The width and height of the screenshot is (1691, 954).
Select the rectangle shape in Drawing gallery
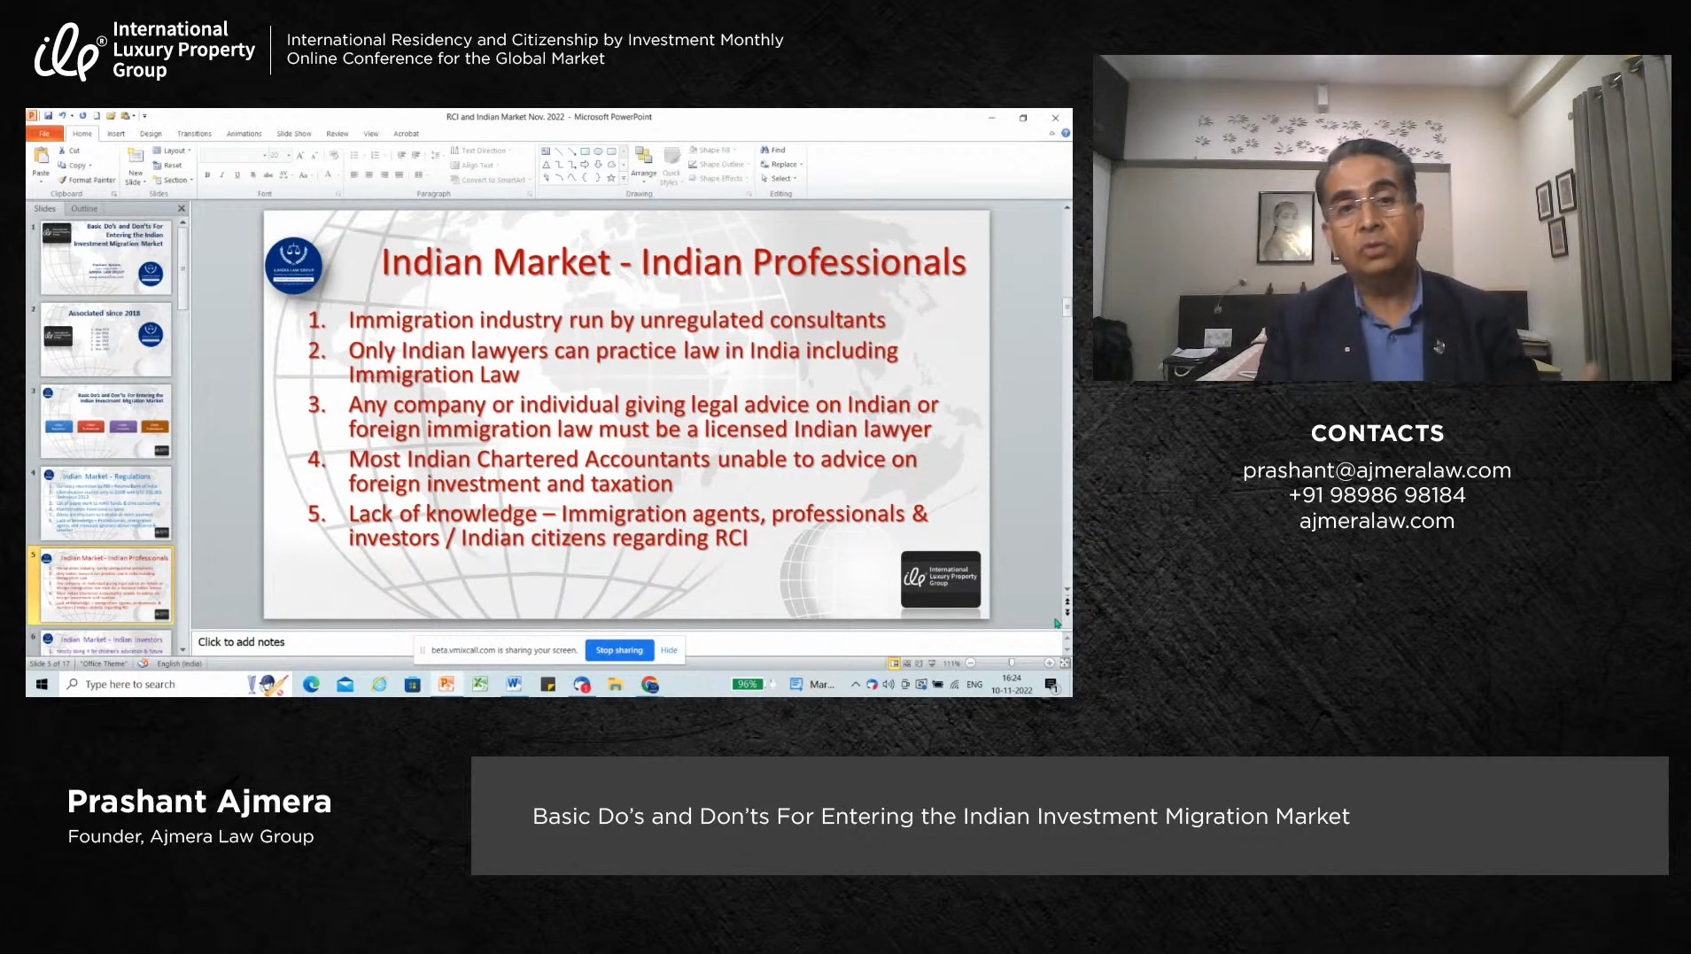coord(585,151)
